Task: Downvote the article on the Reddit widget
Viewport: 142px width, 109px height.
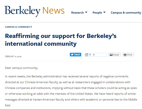Action: point(94,55)
